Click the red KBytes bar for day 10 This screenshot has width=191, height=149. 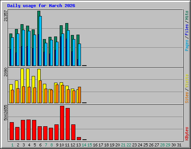click(62, 123)
